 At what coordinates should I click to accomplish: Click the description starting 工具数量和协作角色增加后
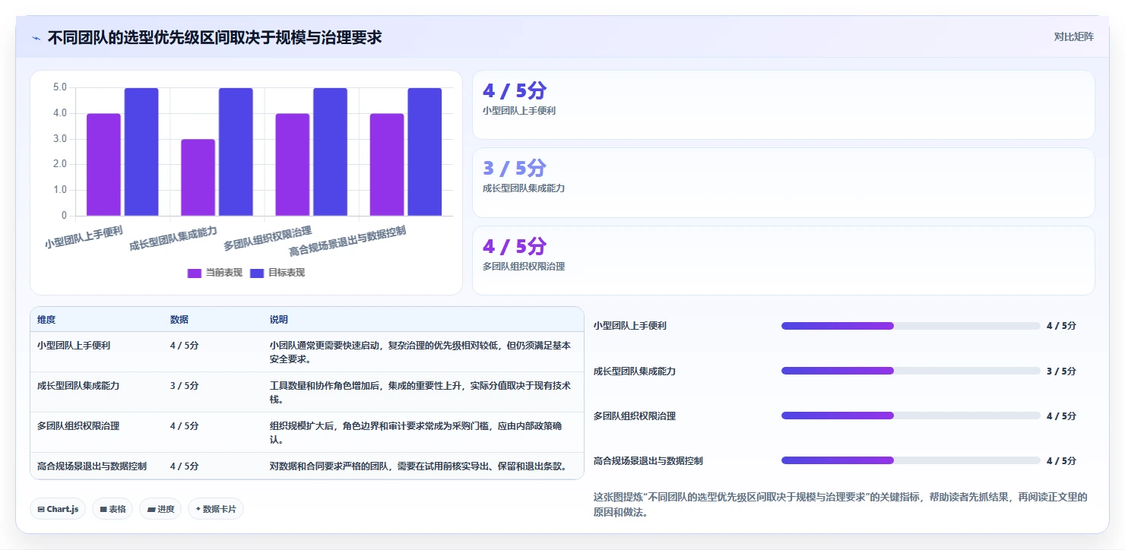point(420,392)
